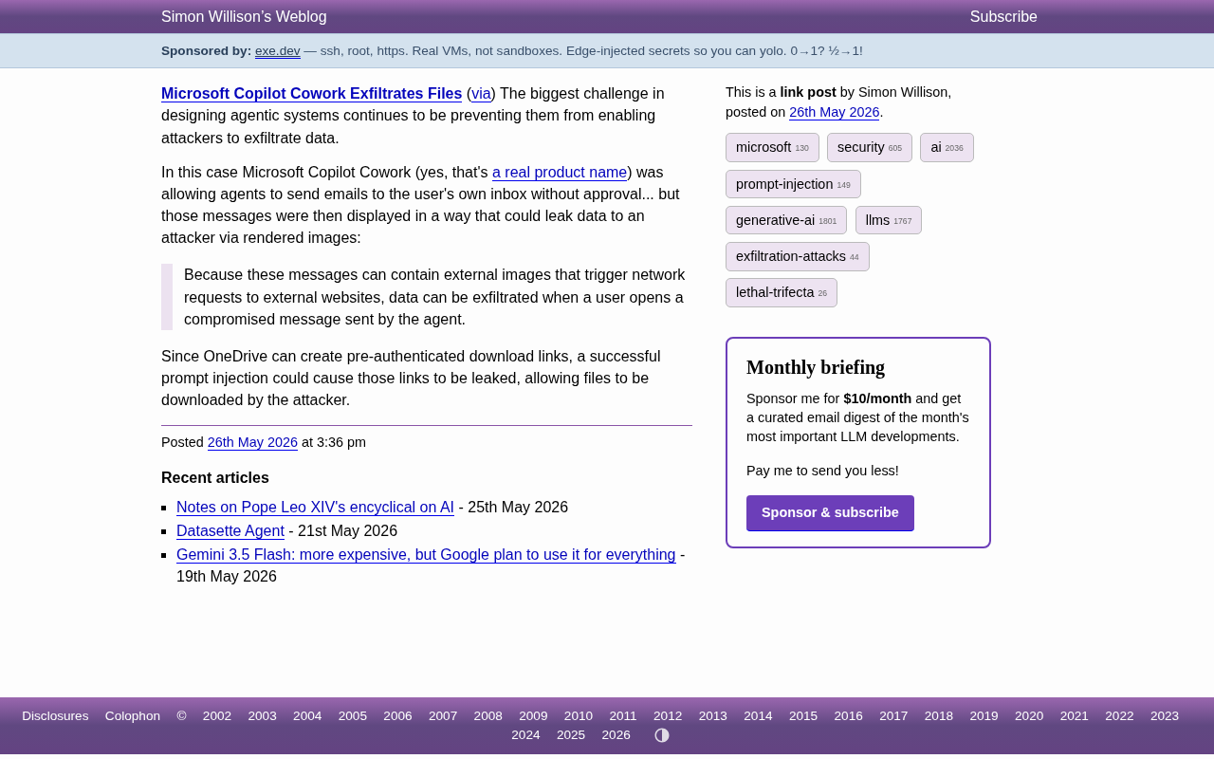Read Notes on Pope Leo XIV's encyclical article
This screenshot has height=759, width=1214.
(315, 508)
